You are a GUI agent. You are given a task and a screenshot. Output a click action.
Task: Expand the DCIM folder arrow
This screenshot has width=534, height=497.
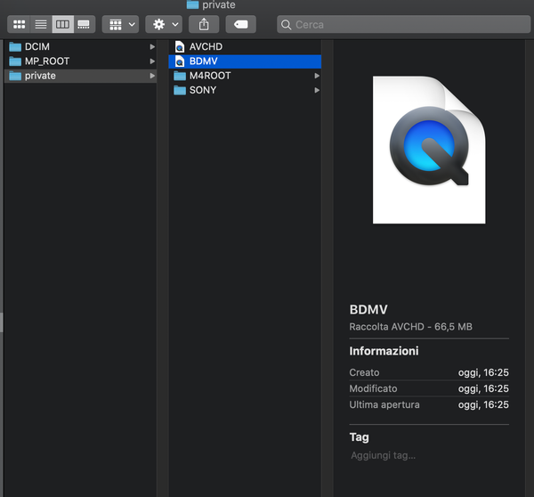(152, 46)
